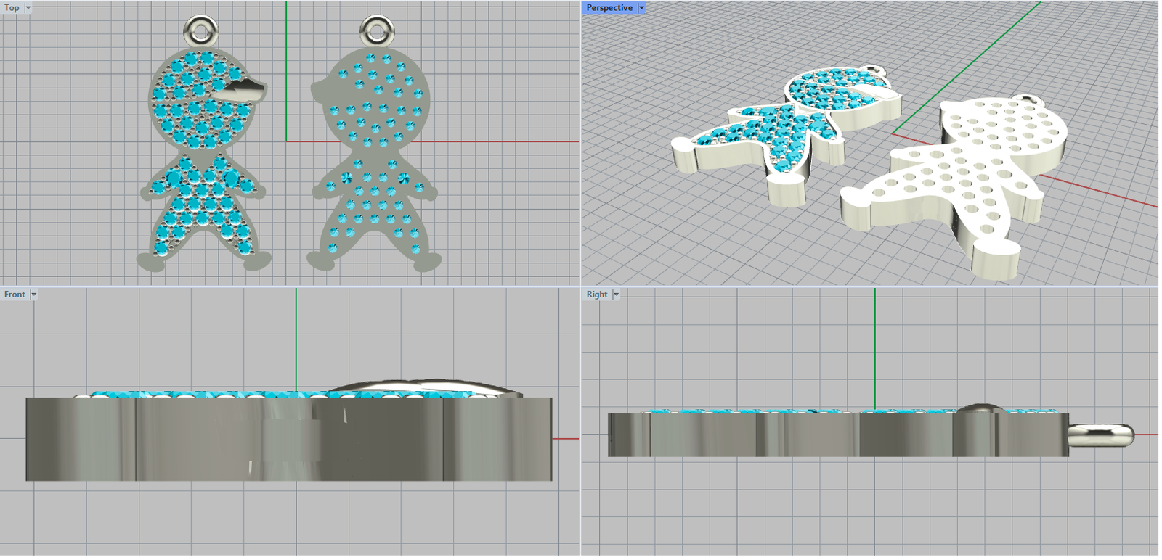Screen dimensions: 1162x560
Task: Click the axis origin in Top viewport
Action: pyautogui.click(x=287, y=141)
